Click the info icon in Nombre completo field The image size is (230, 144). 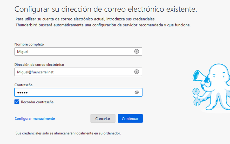(137, 51)
